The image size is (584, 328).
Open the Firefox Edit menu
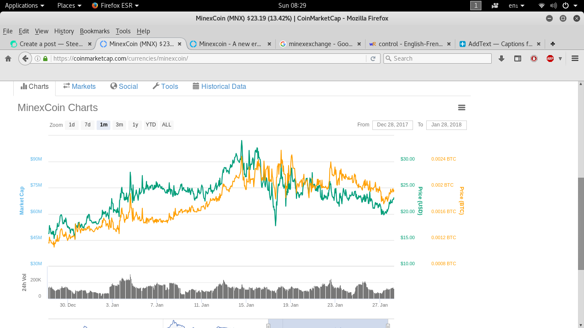[24, 31]
